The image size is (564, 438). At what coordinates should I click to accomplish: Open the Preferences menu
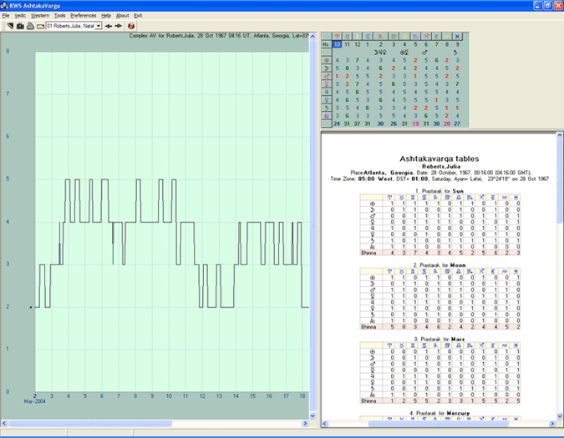pos(83,16)
